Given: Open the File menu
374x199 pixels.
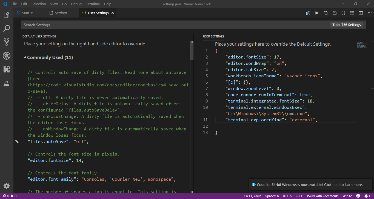Looking at the screenshot, I should click(x=14, y=4).
